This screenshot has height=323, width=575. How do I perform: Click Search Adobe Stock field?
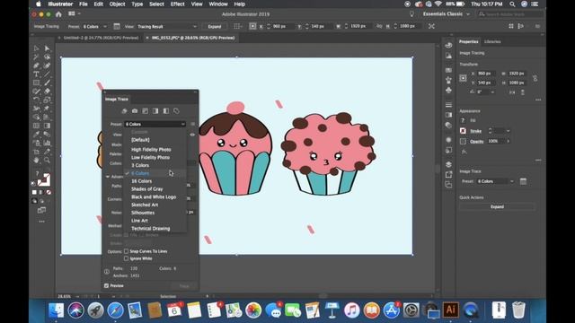coord(510,14)
